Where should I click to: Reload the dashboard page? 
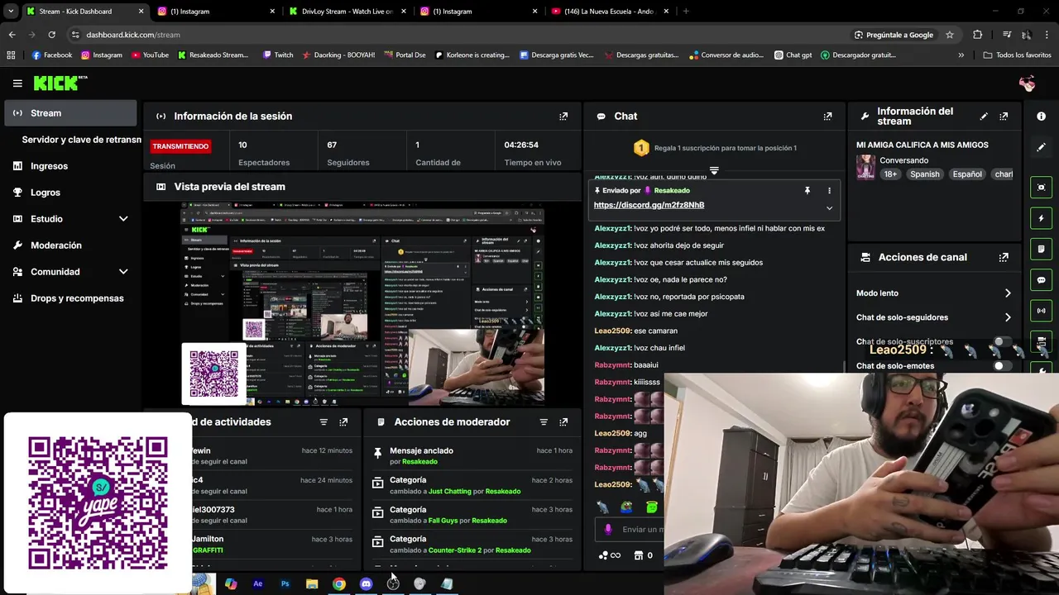[51, 35]
